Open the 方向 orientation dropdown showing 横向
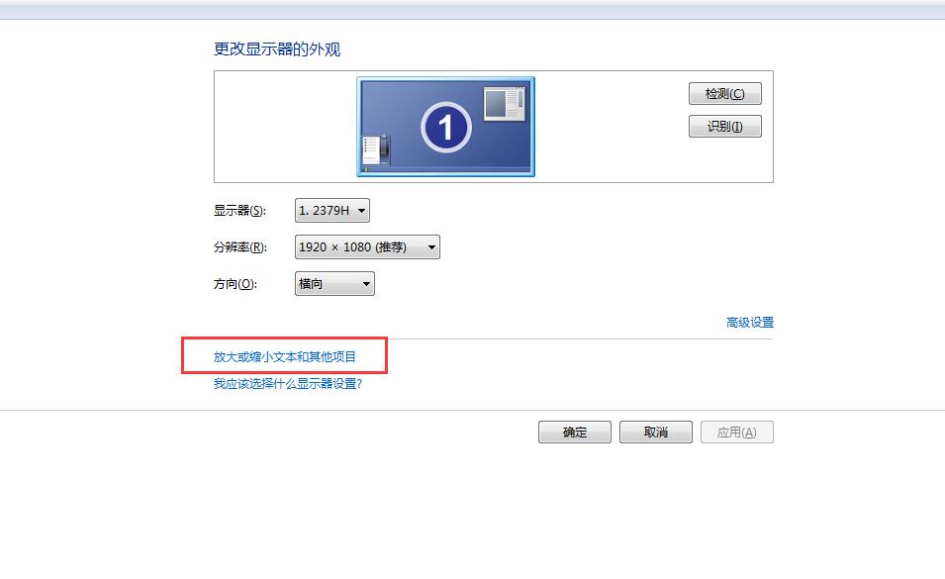Screen dimensions: 945x579 (x=334, y=284)
